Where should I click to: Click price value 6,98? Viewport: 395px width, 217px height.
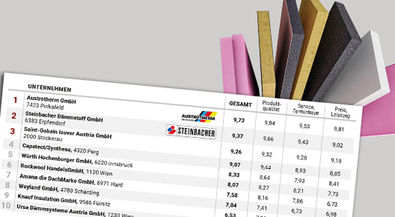(331, 214)
